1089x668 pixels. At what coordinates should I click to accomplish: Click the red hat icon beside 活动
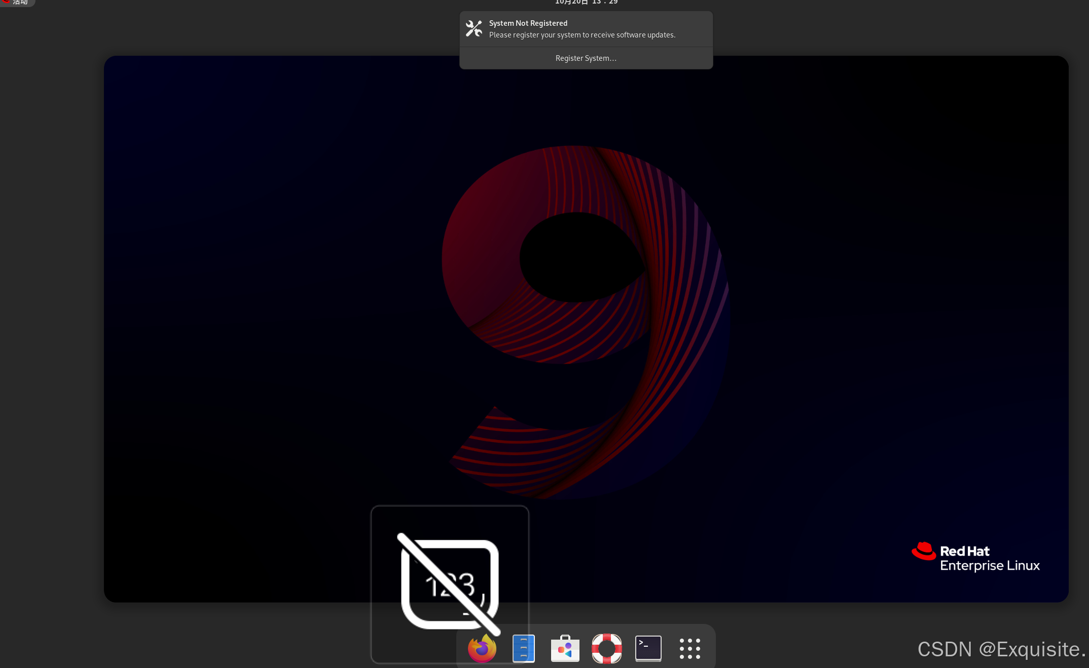coord(6,2)
